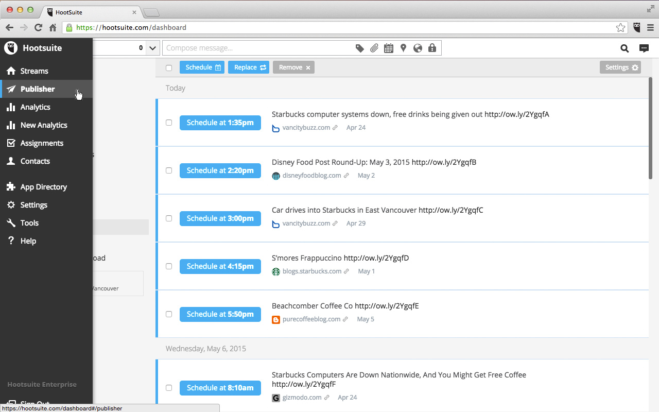Click the vertical scrollbar thumb
The height and width of the screenshot is (412, 659).
point(650,128)
